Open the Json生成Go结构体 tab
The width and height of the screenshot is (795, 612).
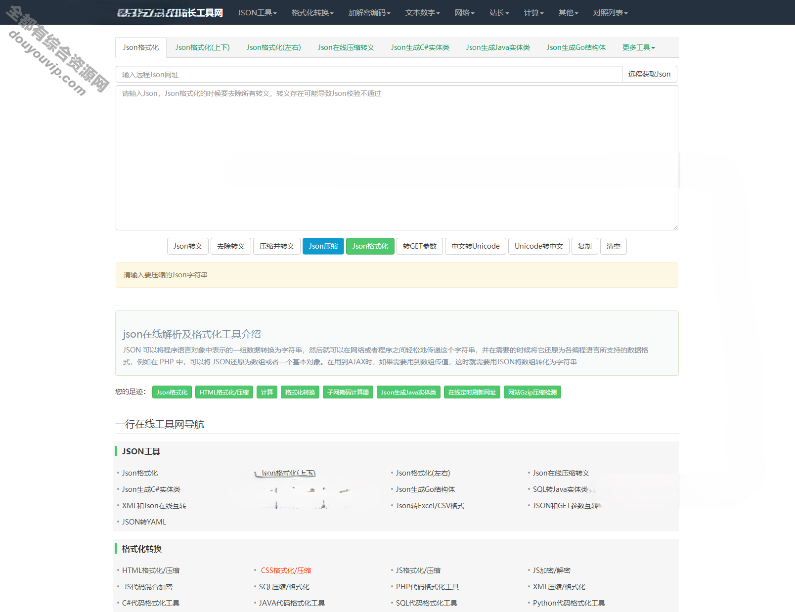tap(576, 47)
